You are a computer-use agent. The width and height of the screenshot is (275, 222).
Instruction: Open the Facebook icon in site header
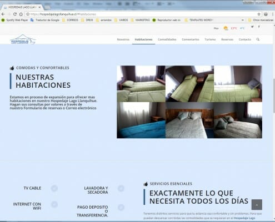click(259, 27)
